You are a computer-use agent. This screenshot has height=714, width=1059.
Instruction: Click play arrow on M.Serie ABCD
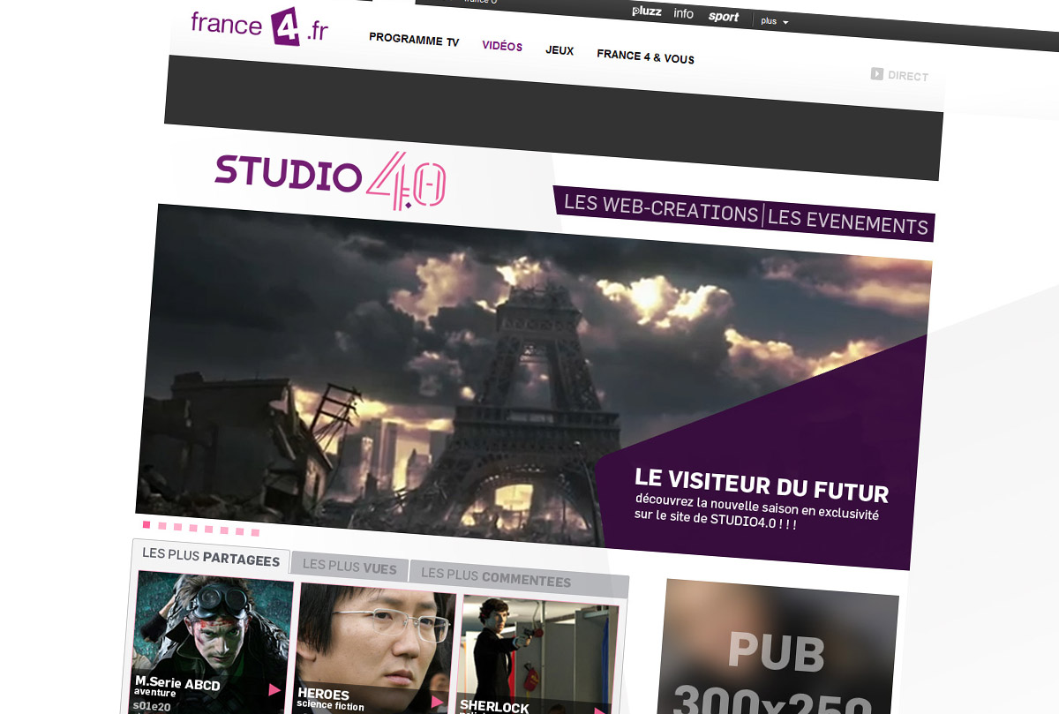pos(274,689)
